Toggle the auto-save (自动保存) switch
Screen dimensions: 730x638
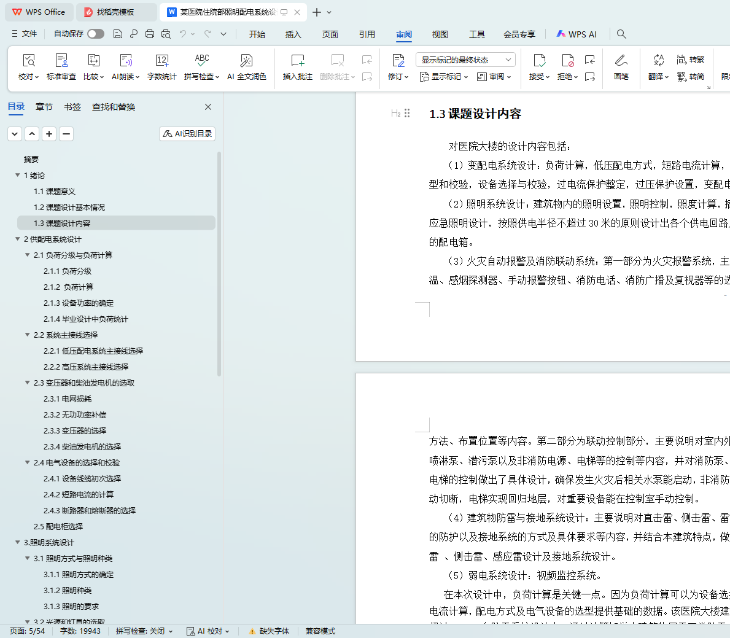[x=95, y=34]
